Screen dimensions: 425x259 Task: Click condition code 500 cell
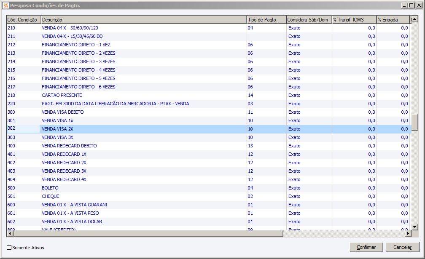pyautogui.click(x=24, y=188)
